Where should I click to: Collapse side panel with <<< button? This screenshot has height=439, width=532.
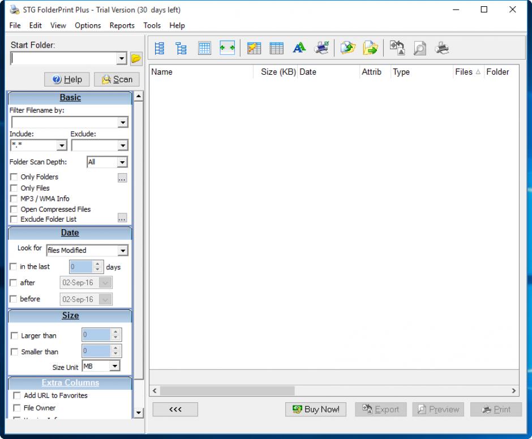[x=175, y=410]
